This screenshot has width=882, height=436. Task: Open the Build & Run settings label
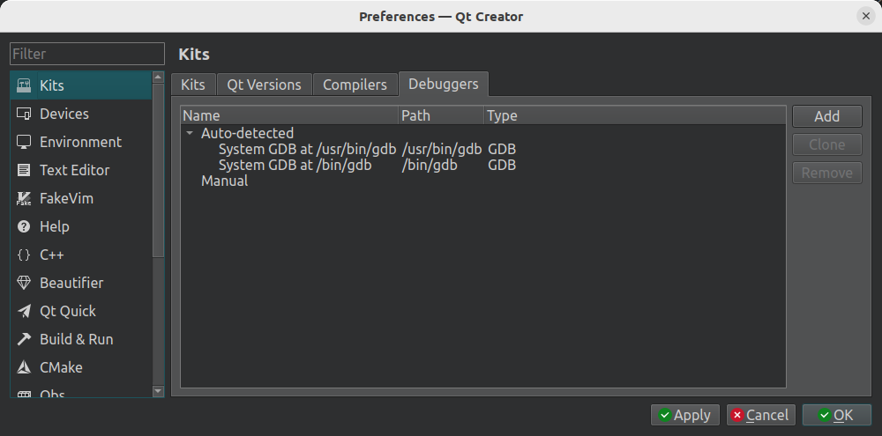click(x=77, y=339)
